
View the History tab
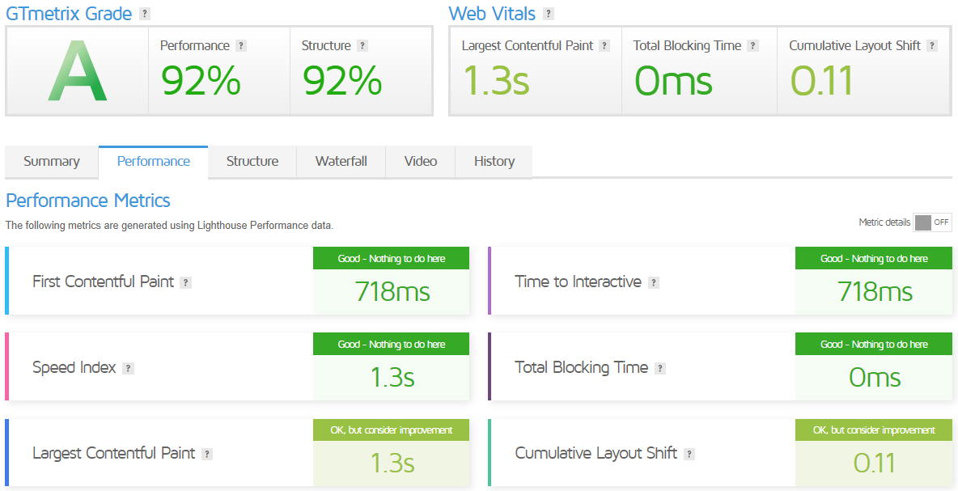pyautogui.click(x=494, y=162)
